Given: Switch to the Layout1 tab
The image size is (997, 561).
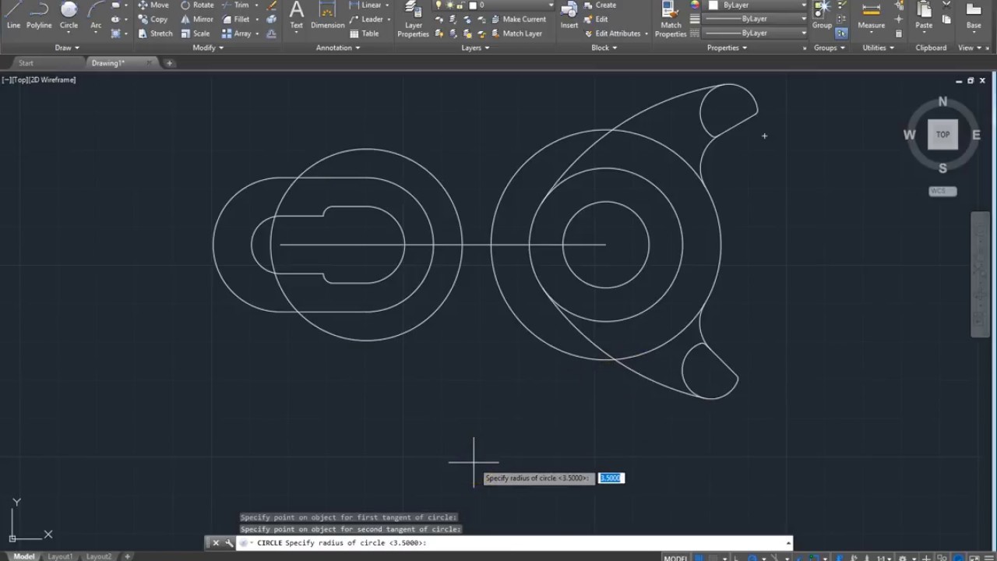Looking at the screenshot, I should pyautogui.click(x=60, y=556).
